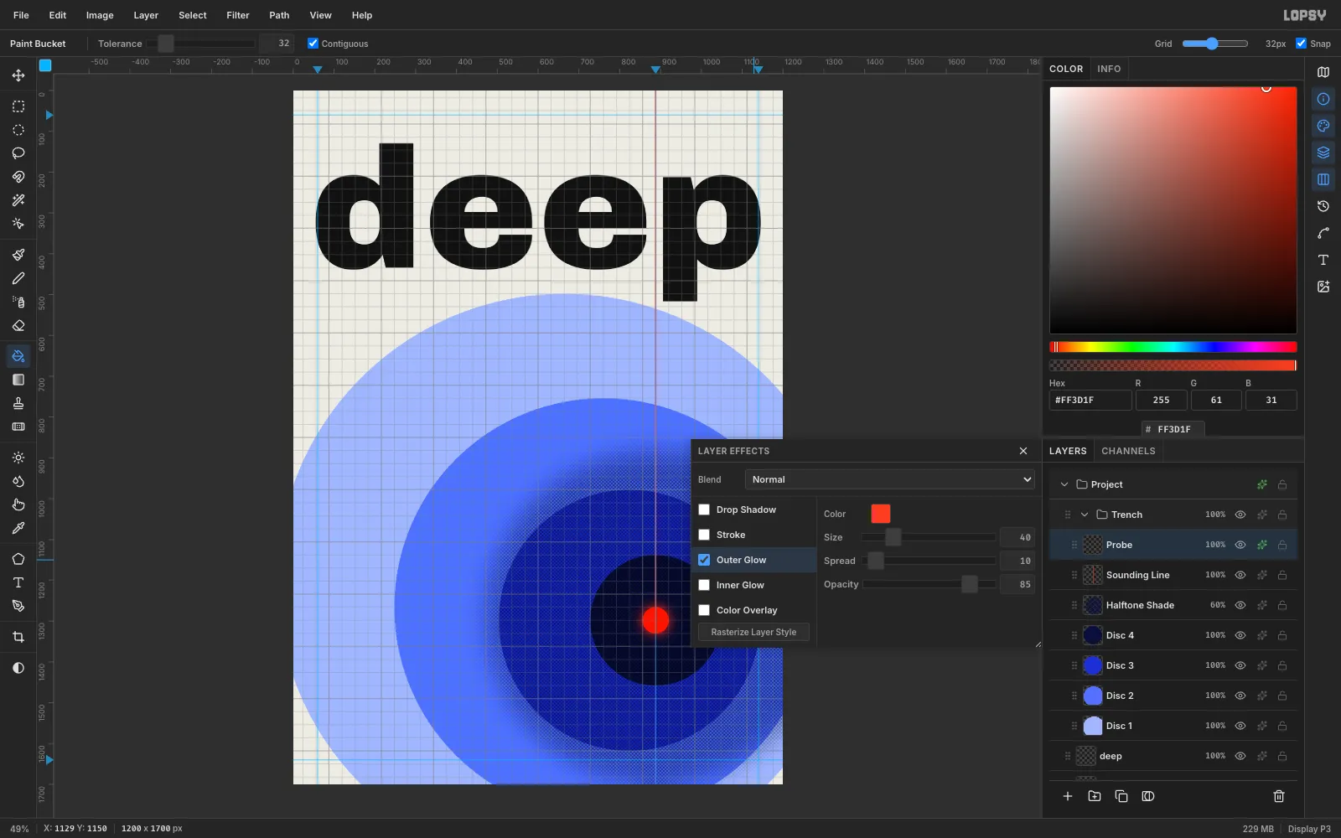Enable the Color Overlay effect

(x=704, y=610)
